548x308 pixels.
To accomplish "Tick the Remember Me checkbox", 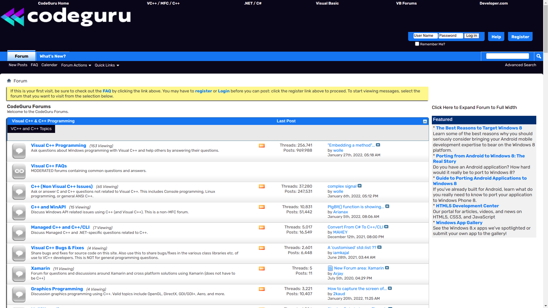I will tap(417, 44).
